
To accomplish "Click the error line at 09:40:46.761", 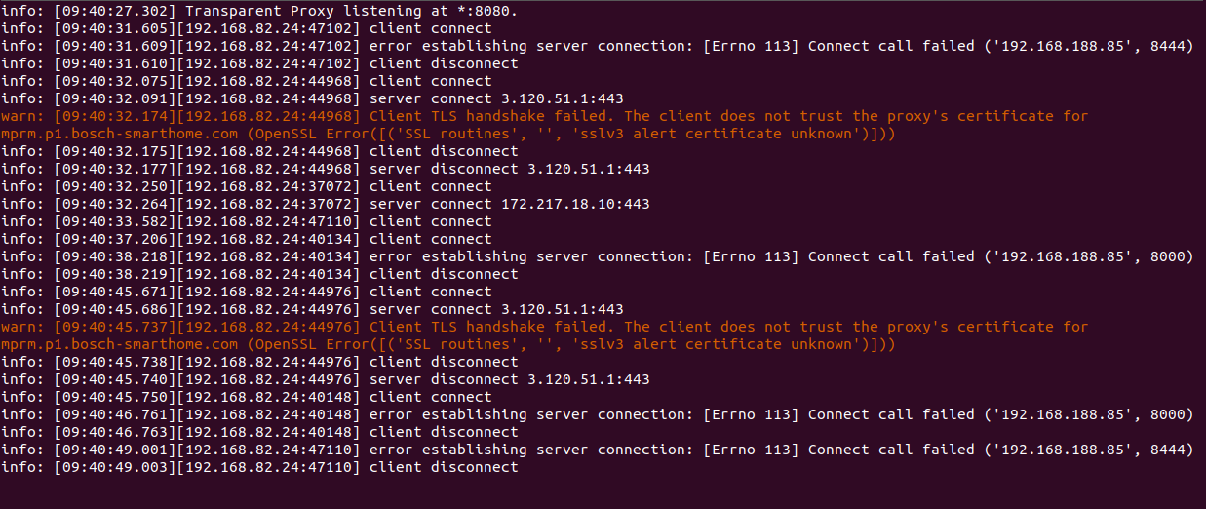I will click(598, 414).
